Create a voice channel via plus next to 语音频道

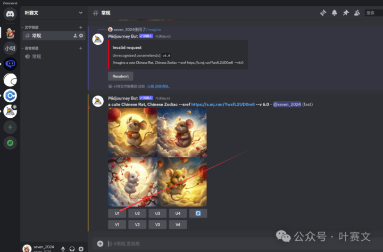click(x=81, y=48)
